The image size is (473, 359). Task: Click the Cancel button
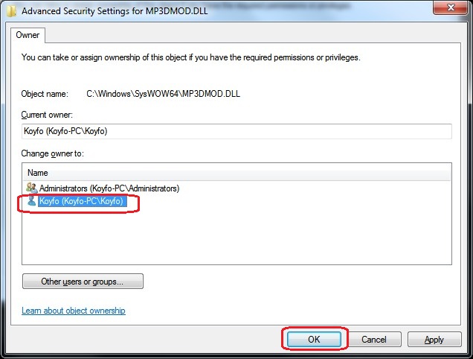click(374, 340)
